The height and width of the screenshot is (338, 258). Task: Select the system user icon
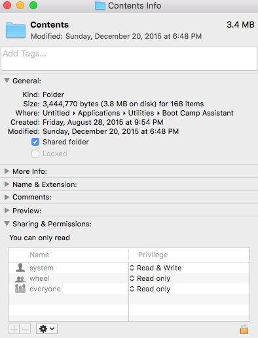(x=20, y=268)
